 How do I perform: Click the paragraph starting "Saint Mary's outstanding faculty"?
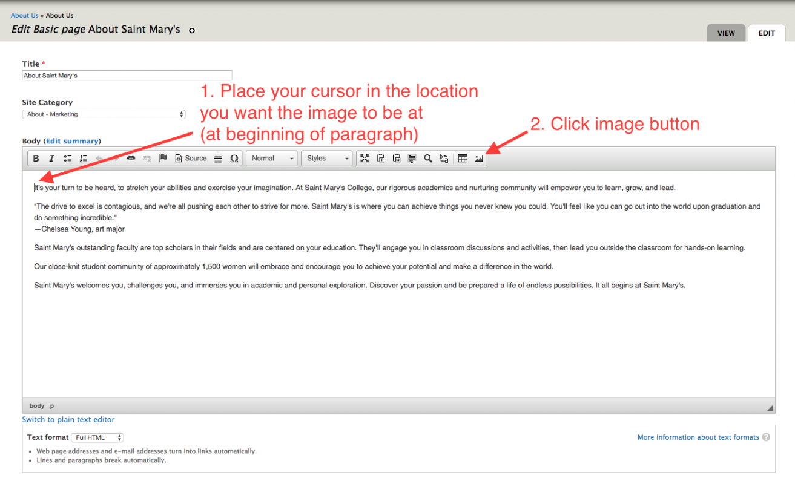coord(389,247)
